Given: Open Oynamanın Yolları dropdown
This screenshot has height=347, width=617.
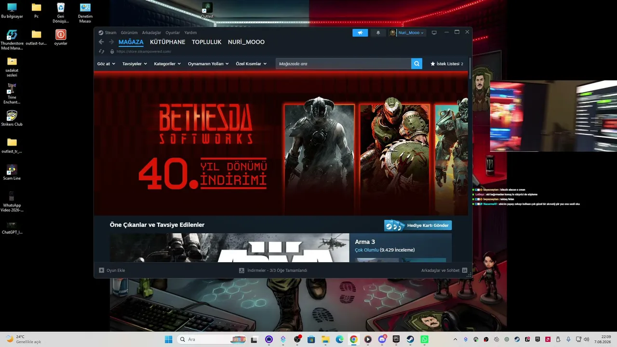Looking at the screenshot, I should (x=208, y=64).
